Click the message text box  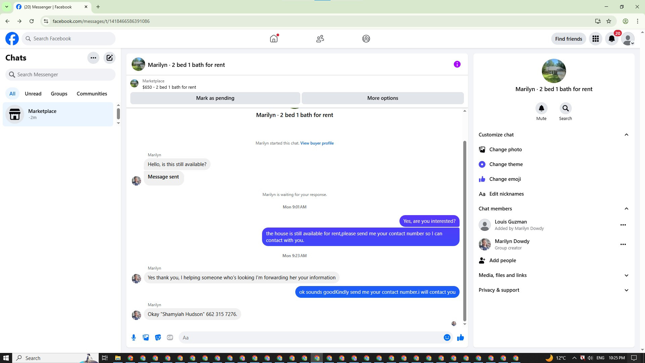point(310,337)
